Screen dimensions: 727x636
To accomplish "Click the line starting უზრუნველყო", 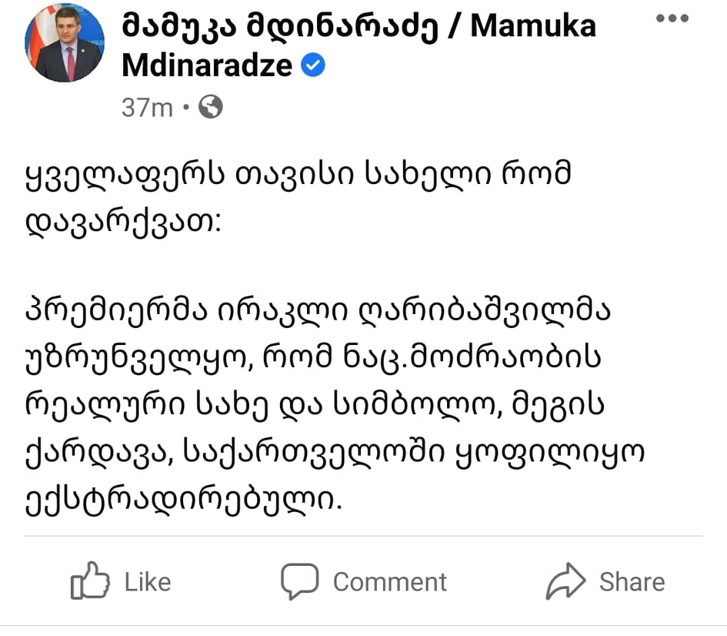I will point(313,357).
